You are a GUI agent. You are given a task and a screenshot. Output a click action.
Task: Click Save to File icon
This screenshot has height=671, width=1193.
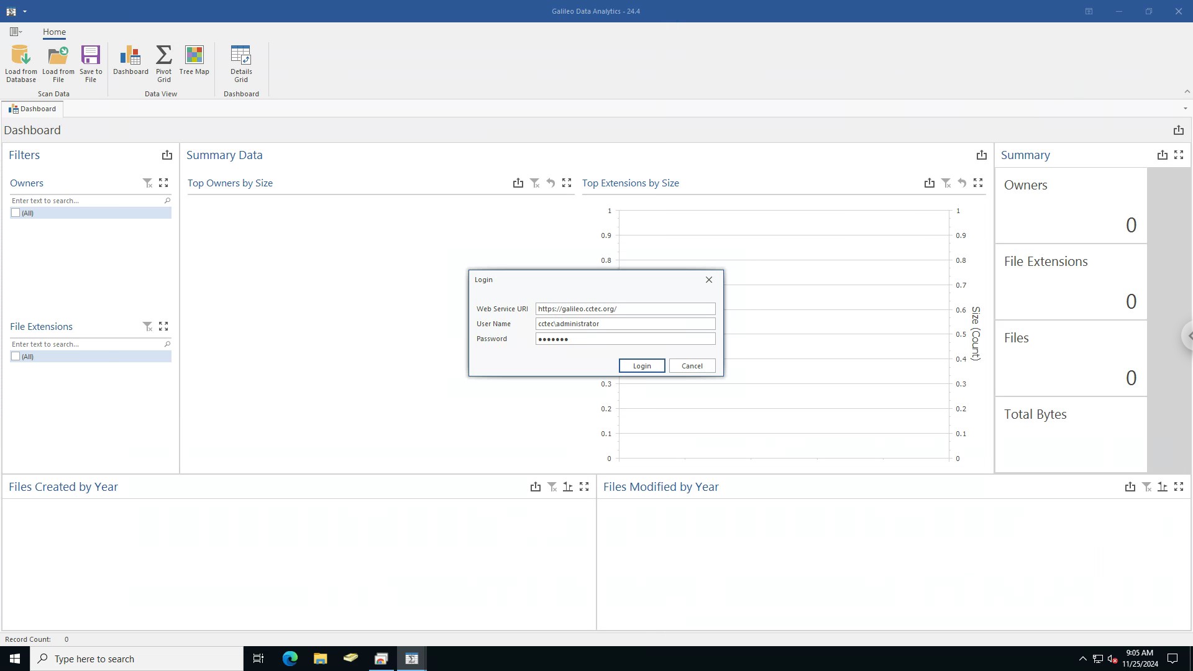pos(91,63)
